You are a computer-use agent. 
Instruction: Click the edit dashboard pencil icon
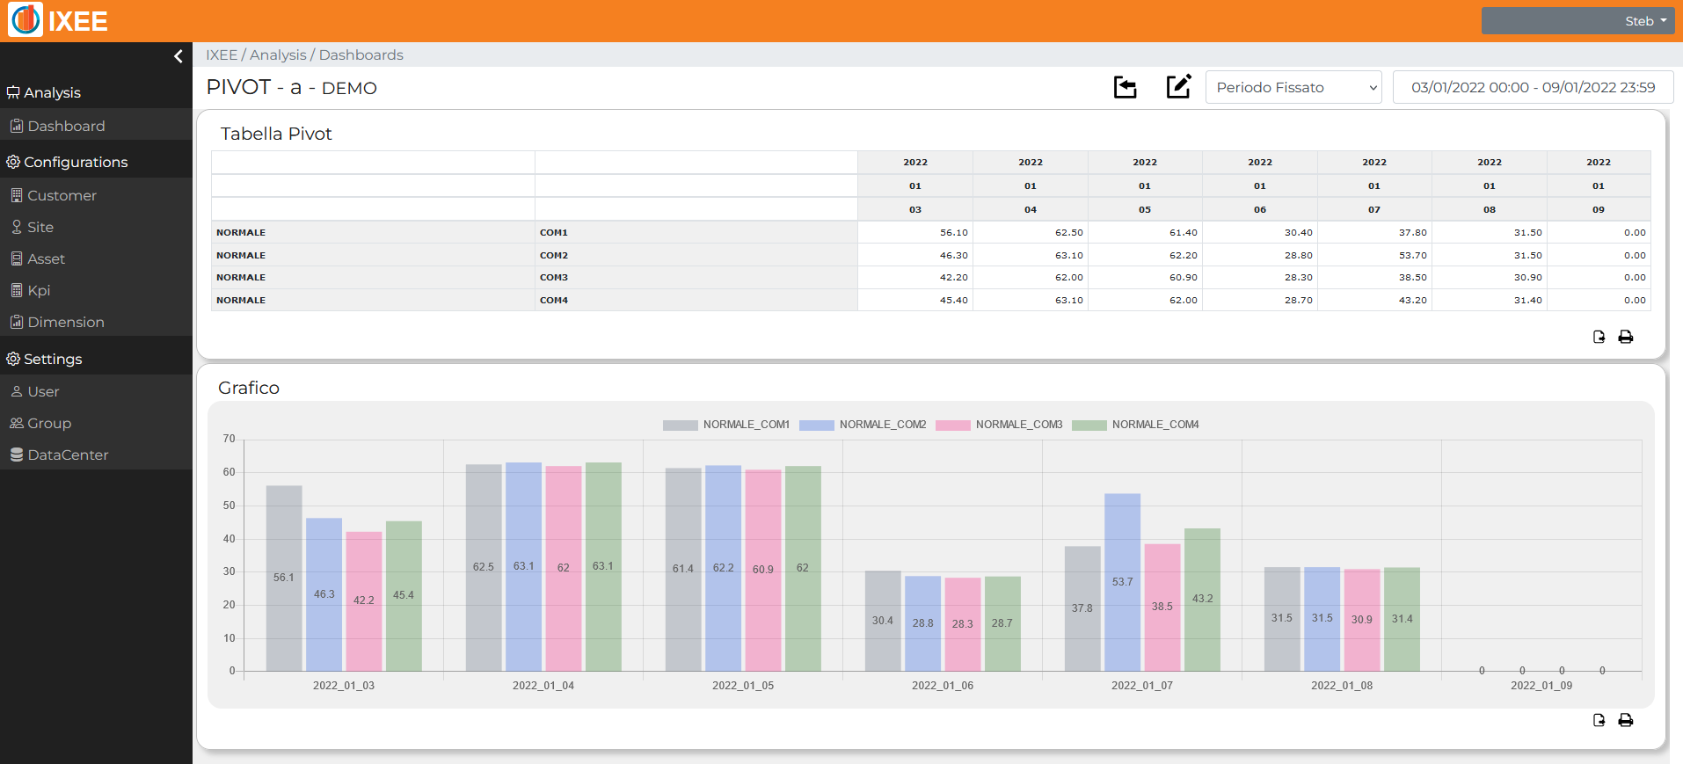click(1178, 86)
